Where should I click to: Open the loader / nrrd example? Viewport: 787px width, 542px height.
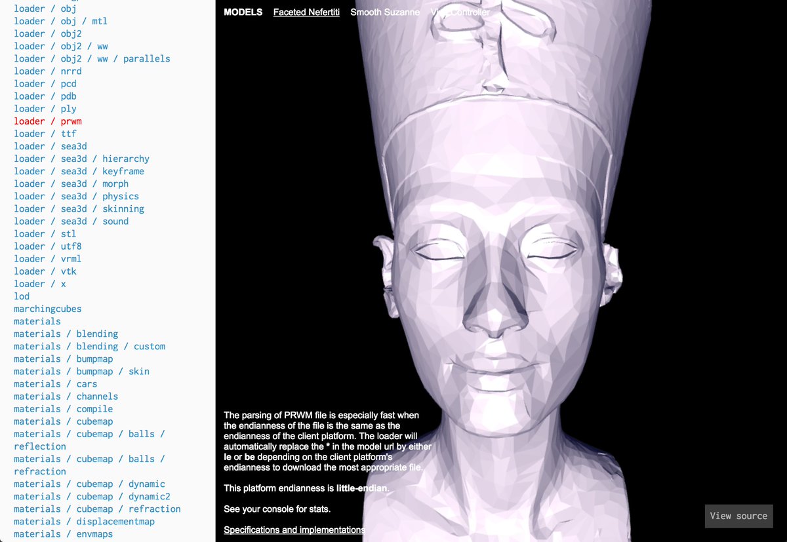pos(48,71)
